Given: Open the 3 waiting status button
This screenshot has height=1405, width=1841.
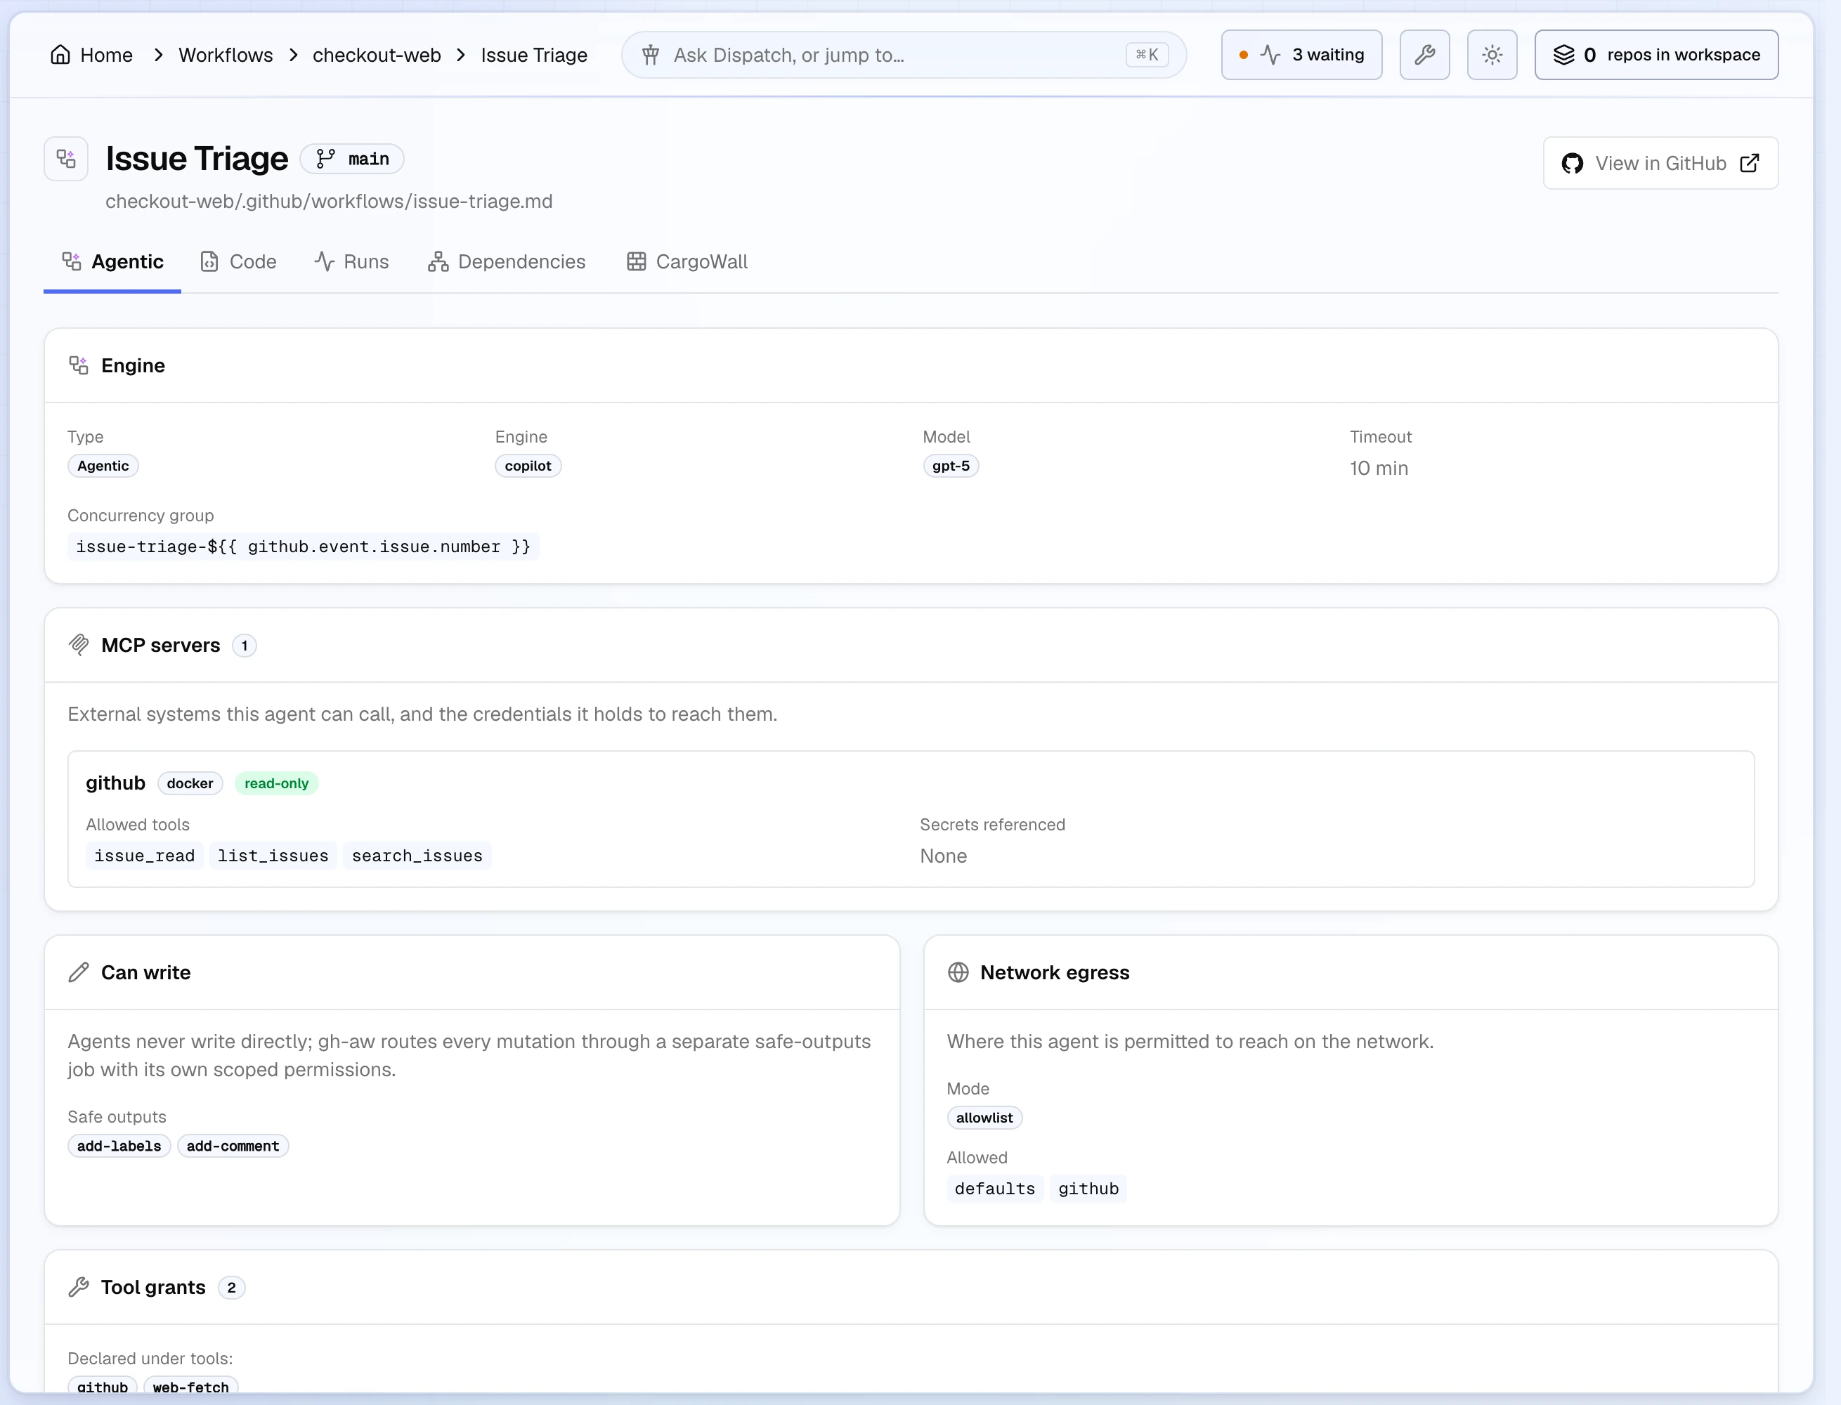Looking at the screenshot, I should coord(1301,55).
